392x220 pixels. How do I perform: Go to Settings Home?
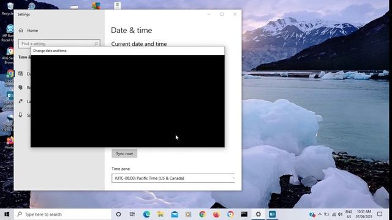[28, 31]
